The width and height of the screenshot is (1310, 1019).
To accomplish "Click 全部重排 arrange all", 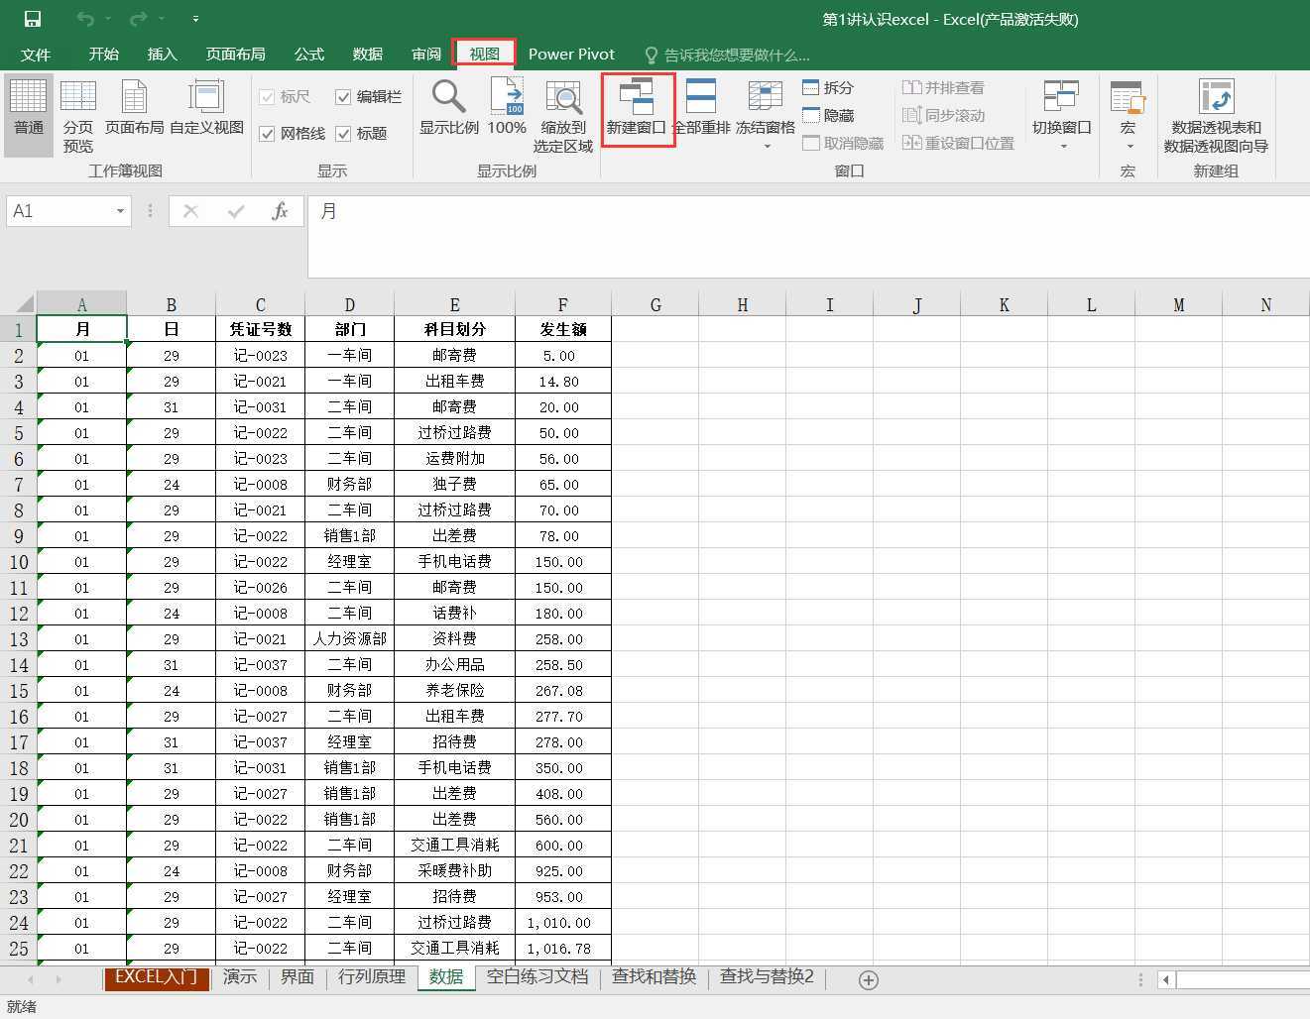I will tap(701, 107).
